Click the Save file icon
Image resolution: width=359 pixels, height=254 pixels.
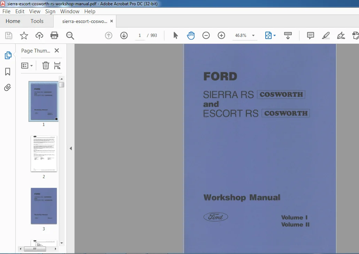(x=9, y=35)
